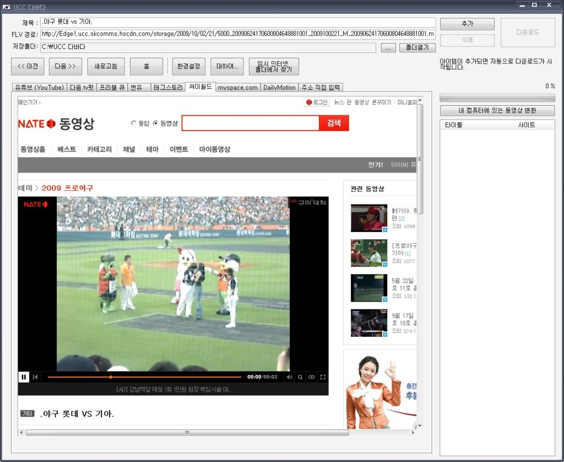Click the red 검색 search button
This screenshot has height=462, width=564.
tap(334, 123)
